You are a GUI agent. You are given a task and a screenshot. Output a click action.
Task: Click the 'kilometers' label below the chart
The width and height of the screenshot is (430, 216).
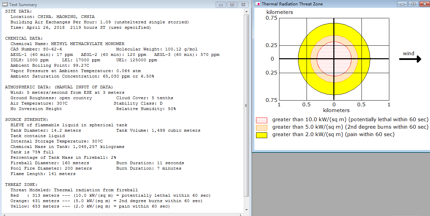pyautogui.click(x=336, y=110)
